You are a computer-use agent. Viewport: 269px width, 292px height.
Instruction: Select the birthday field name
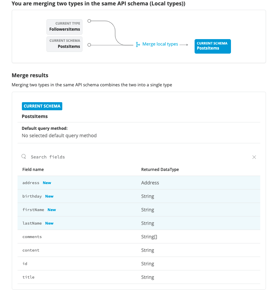coord(32,196)
